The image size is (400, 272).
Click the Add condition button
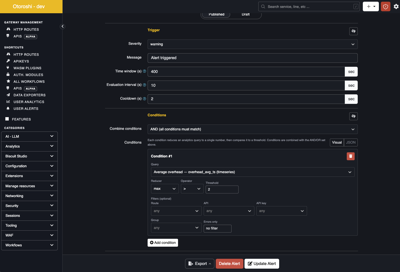pos(163,243)
